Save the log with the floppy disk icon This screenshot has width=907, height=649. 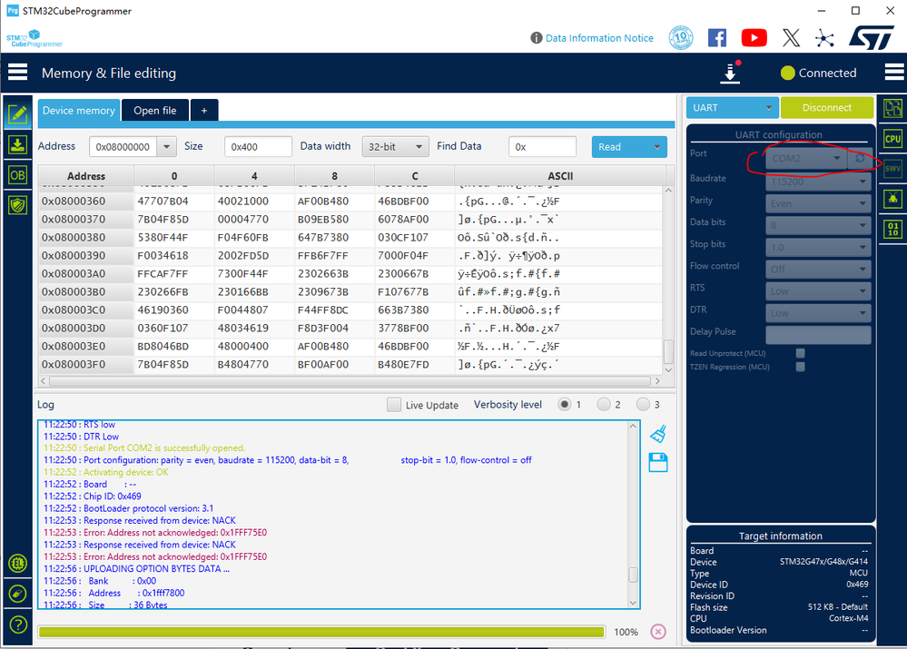click(658, 463)
